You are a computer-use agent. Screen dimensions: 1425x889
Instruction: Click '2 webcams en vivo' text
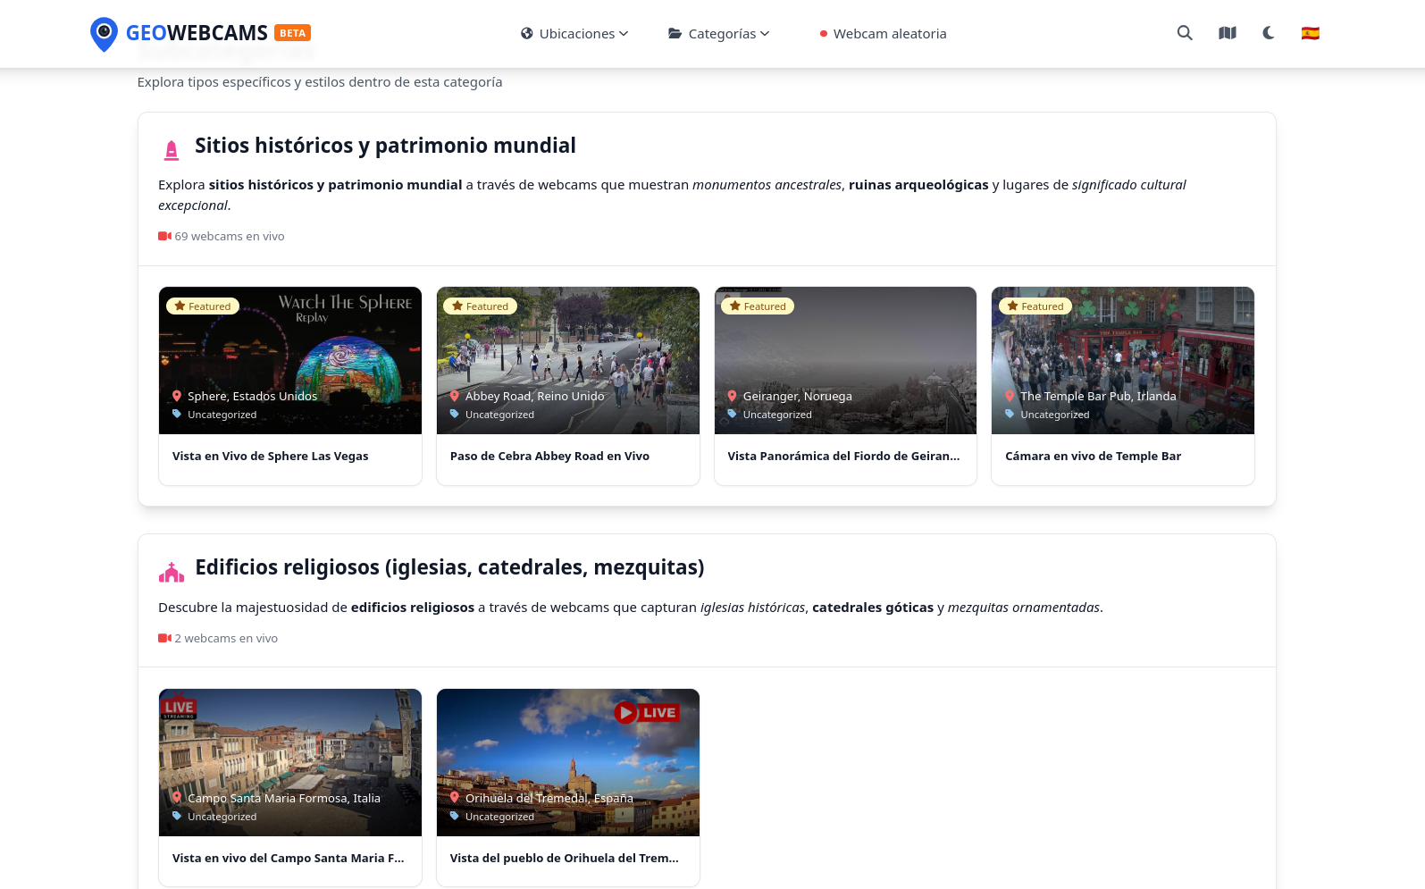click(226, 638)
